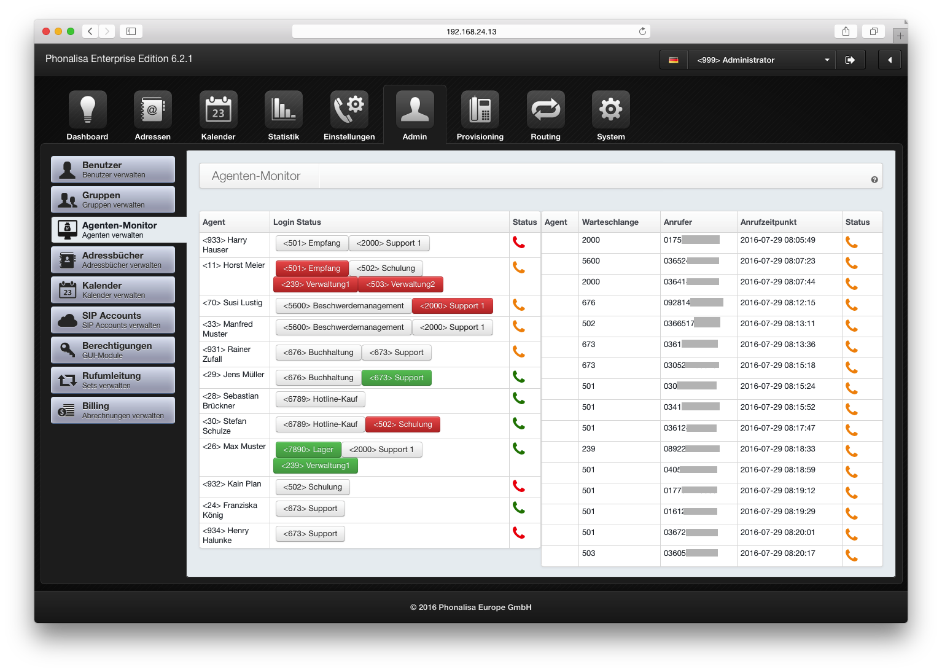The height and width of the screenshot is (672, 942).
Task: Toggle <503> Verwaltung2 for Horst Meier
Action: pos(400,284)
